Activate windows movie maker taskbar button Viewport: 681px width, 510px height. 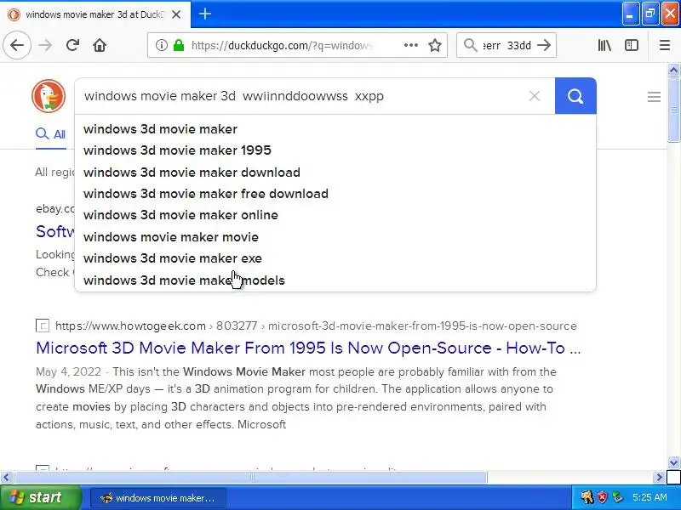coord(158,498)
